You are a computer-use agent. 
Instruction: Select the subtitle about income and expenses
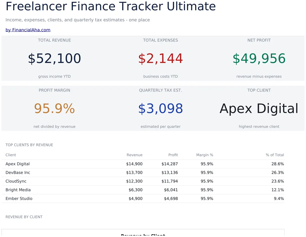coord(78,20)
